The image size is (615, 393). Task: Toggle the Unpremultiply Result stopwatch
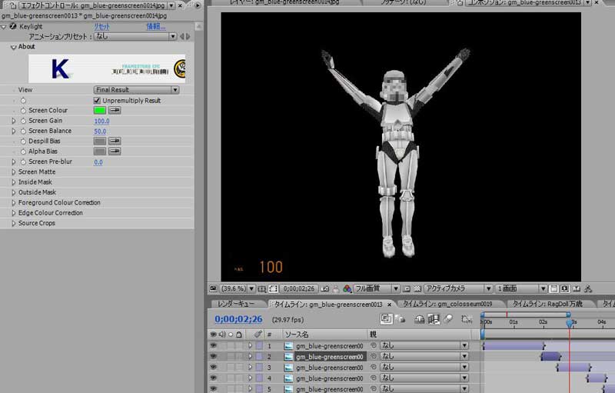pos(23,101)
